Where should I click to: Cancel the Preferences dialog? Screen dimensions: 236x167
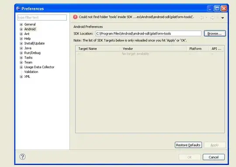214,157
